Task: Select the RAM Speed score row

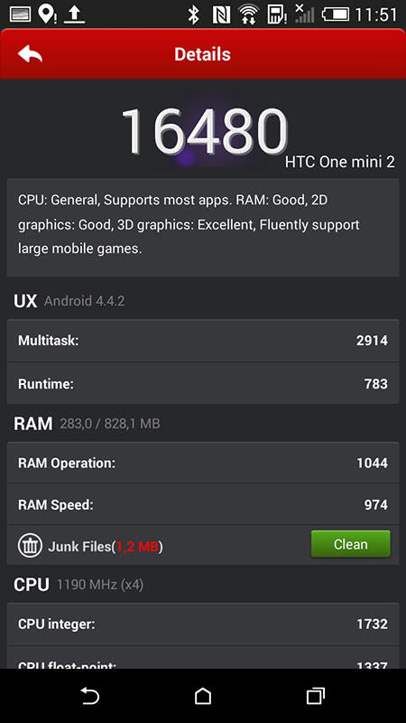Action: (x=203, y=504)
